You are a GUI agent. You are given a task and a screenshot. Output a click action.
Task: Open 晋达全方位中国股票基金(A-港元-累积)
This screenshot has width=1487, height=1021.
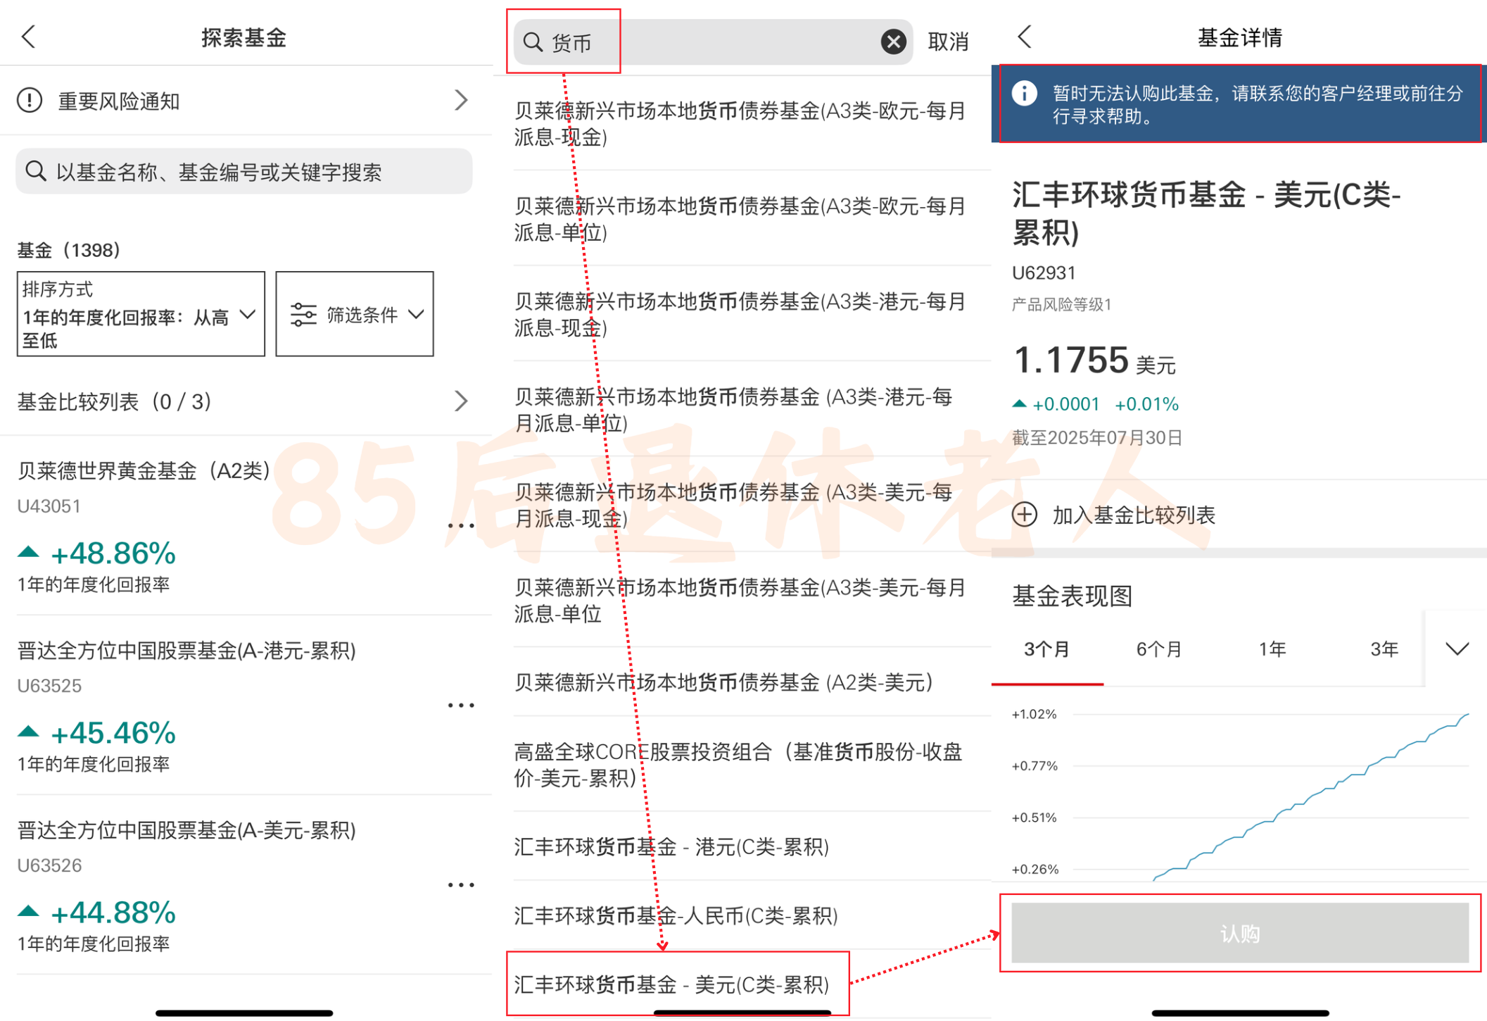coord(186,650)
